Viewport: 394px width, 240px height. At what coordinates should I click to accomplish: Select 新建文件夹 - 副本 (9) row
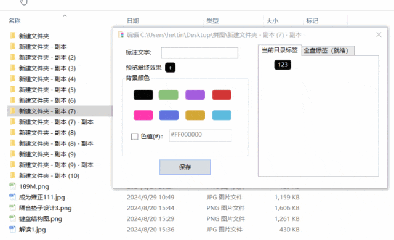tap(59, 154)
